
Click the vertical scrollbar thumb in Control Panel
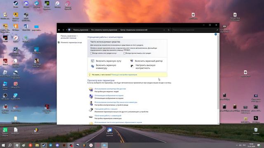[x=218, y=72]
